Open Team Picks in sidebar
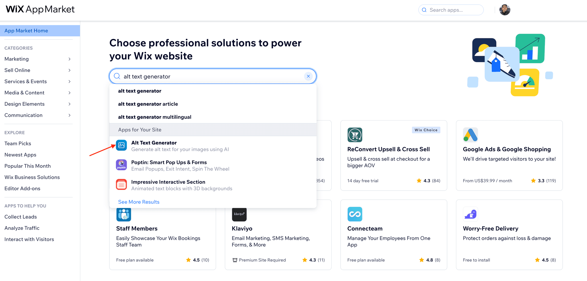Image resolution: width=587 pixels, height=281 pixels. pyautogui.click(x=18, y=144)
